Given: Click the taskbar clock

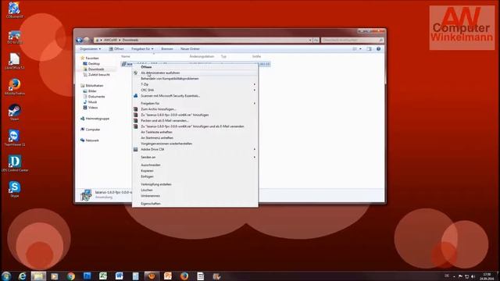Looking at the screenshot, I should [487, 276].
